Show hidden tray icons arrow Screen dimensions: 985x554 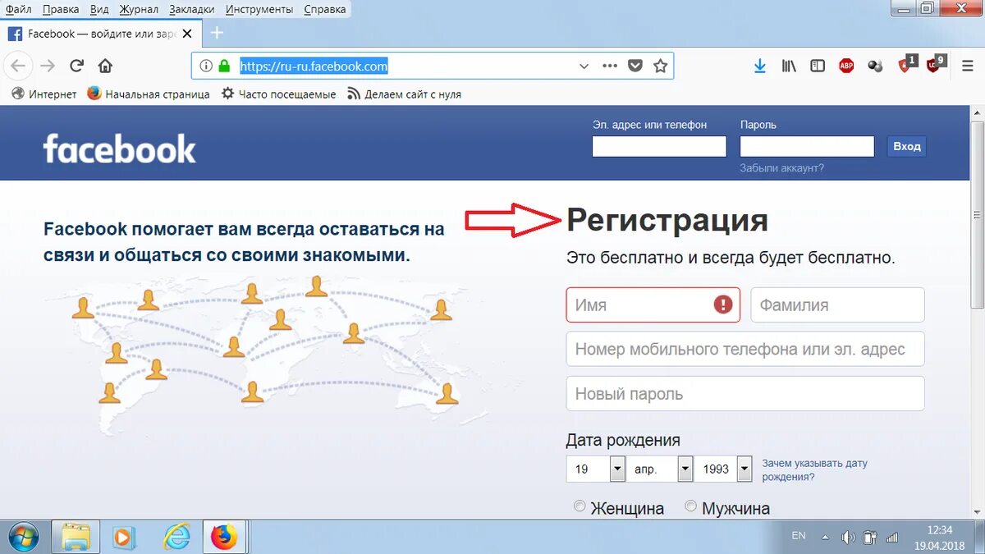[825, 537]
